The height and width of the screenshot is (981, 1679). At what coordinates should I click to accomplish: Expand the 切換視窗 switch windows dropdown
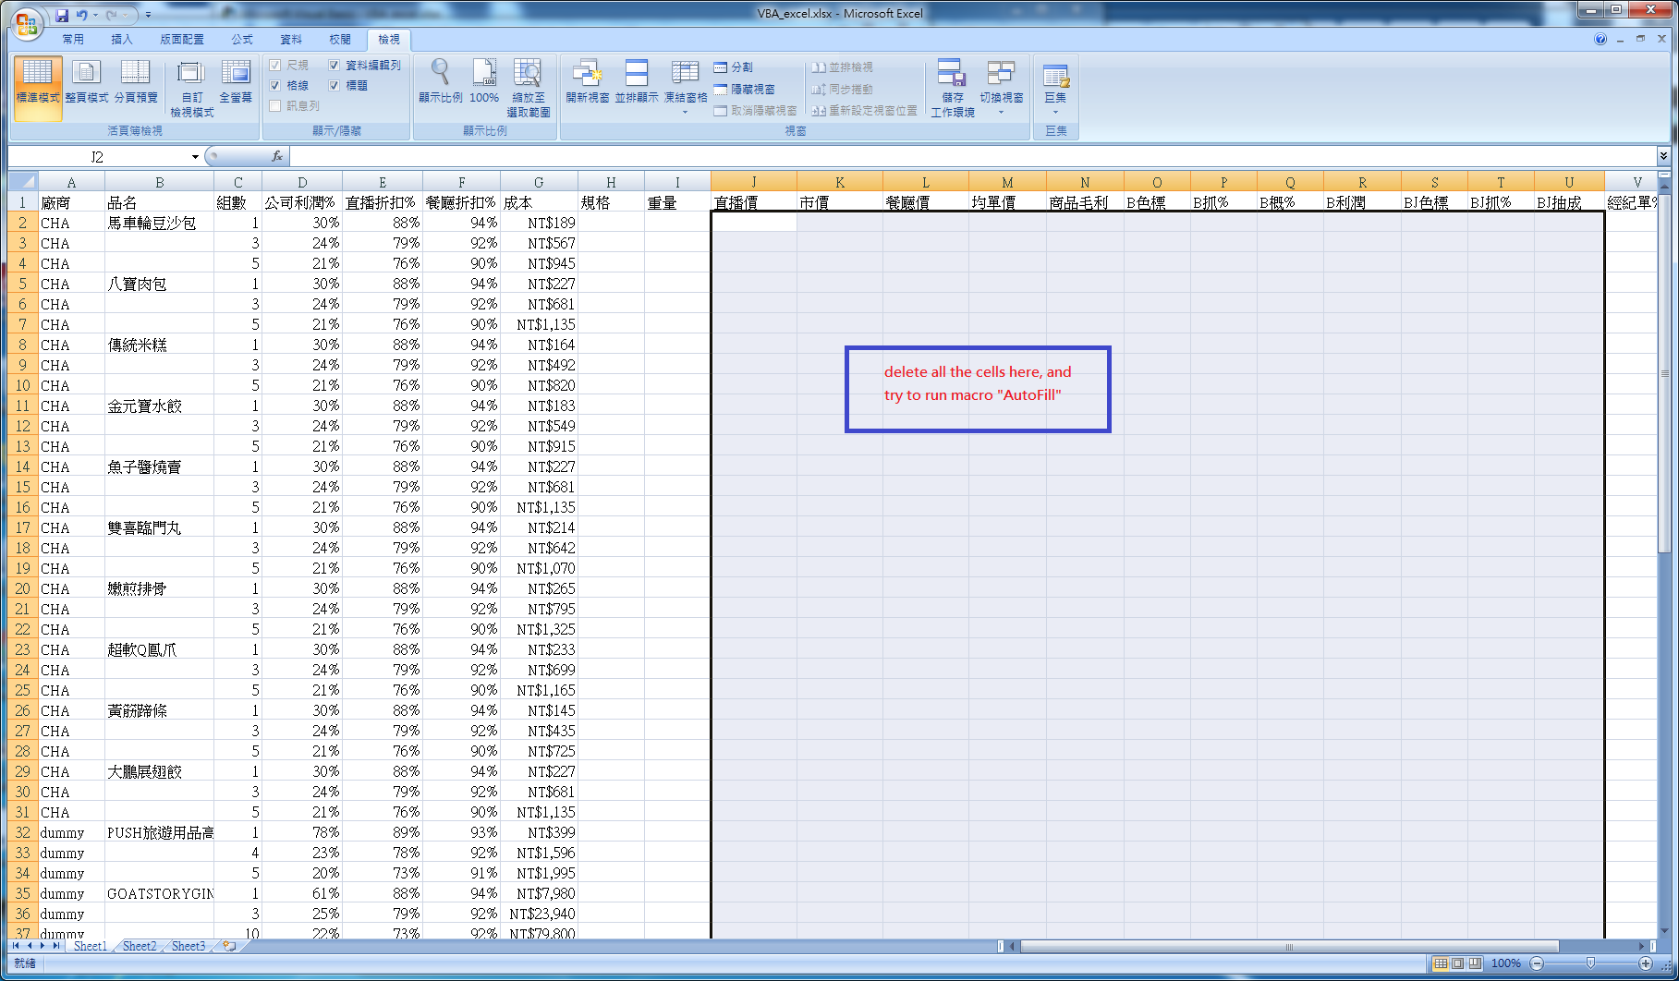point(1001,112)
